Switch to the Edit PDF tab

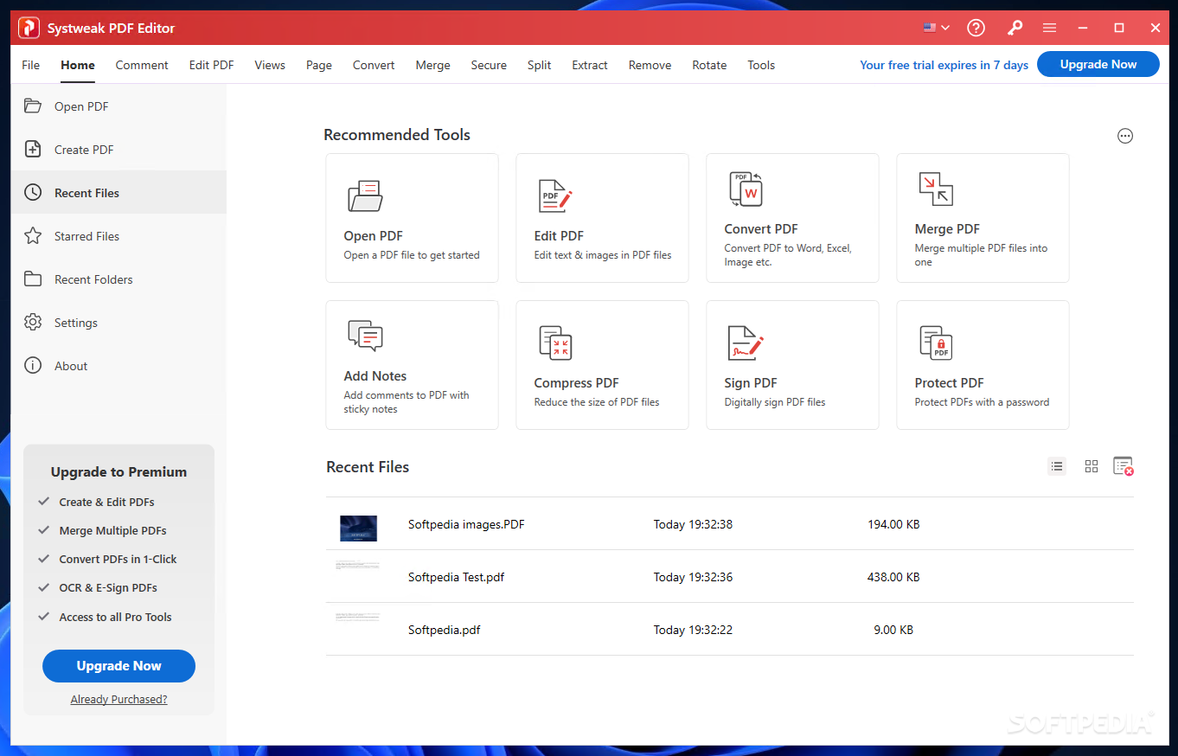[x=212, y=65]
